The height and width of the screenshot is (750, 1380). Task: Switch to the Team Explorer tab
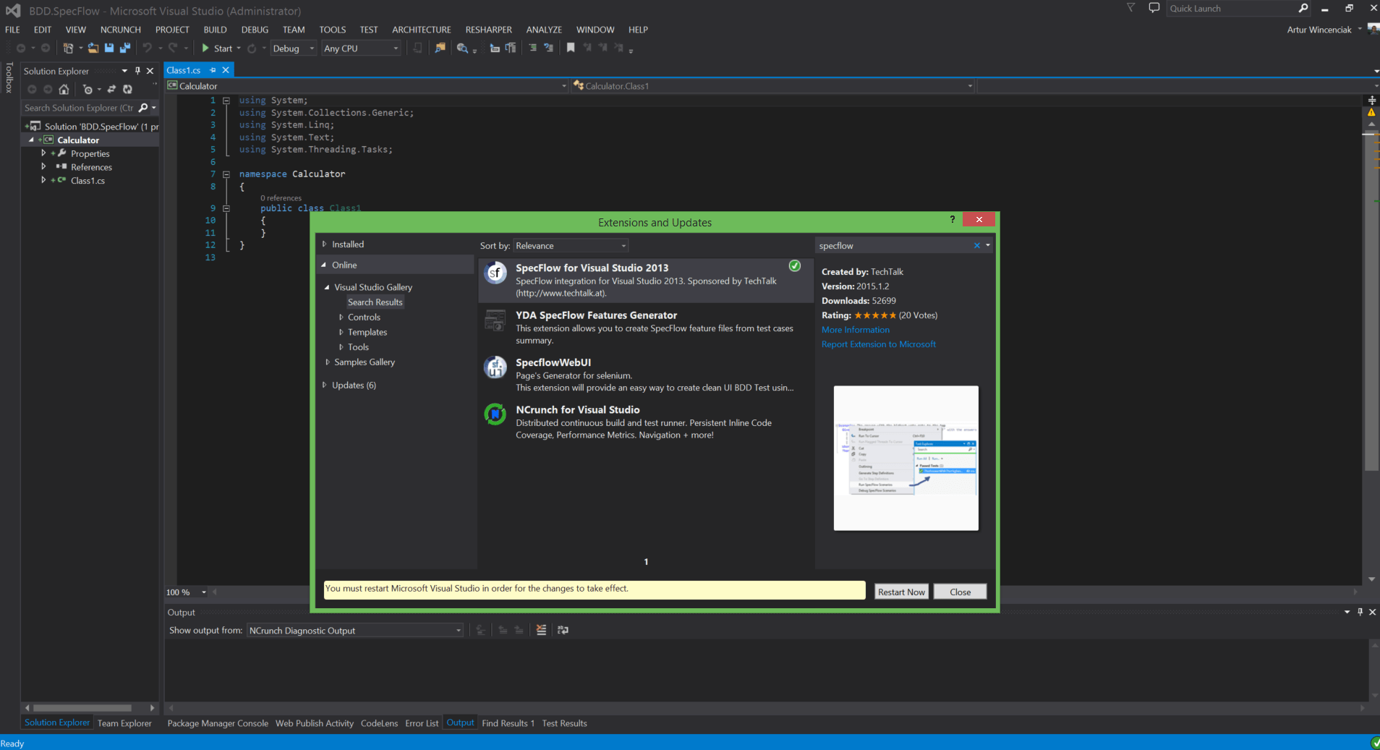coord(124,723)
